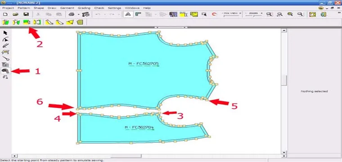Click the yellow layout window icon

coord(313,14)
